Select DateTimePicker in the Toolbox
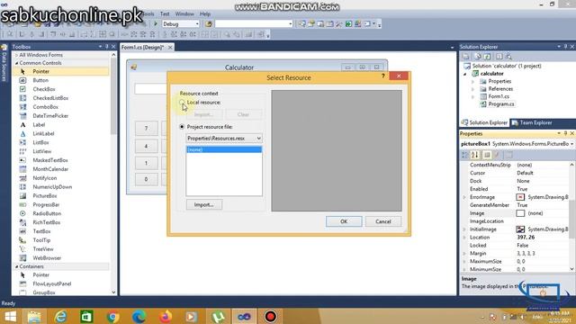 50,116
